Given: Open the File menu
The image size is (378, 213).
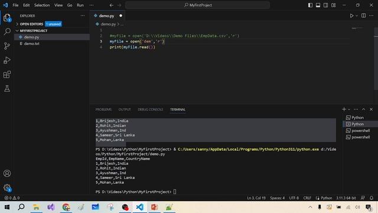Looking at the screenshot, I should click(x=15, y=5).
